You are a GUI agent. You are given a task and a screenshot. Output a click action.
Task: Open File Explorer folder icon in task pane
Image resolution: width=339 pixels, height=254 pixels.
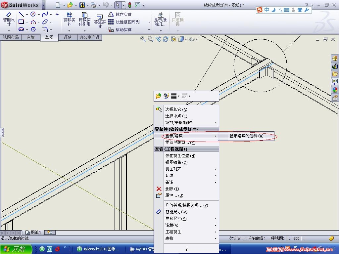(335, 74)
